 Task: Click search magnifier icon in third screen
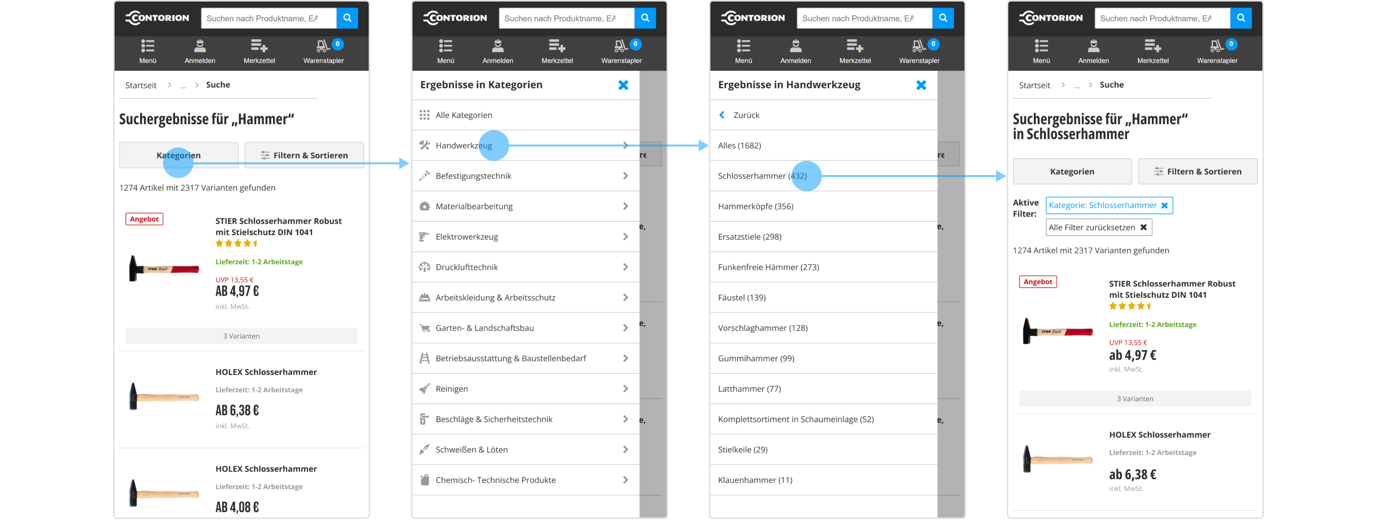point(943,18)
